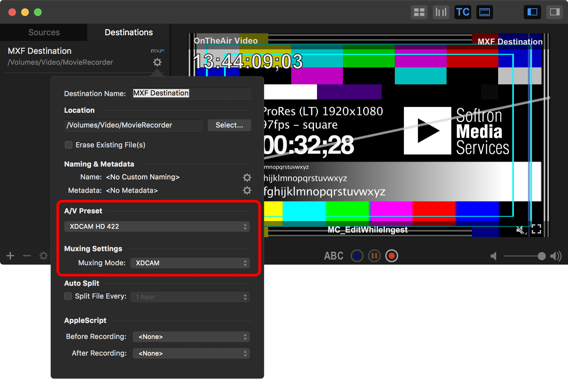Open the split interval 1 hour dropdown
568x387 pixels.
coord(190,297)
